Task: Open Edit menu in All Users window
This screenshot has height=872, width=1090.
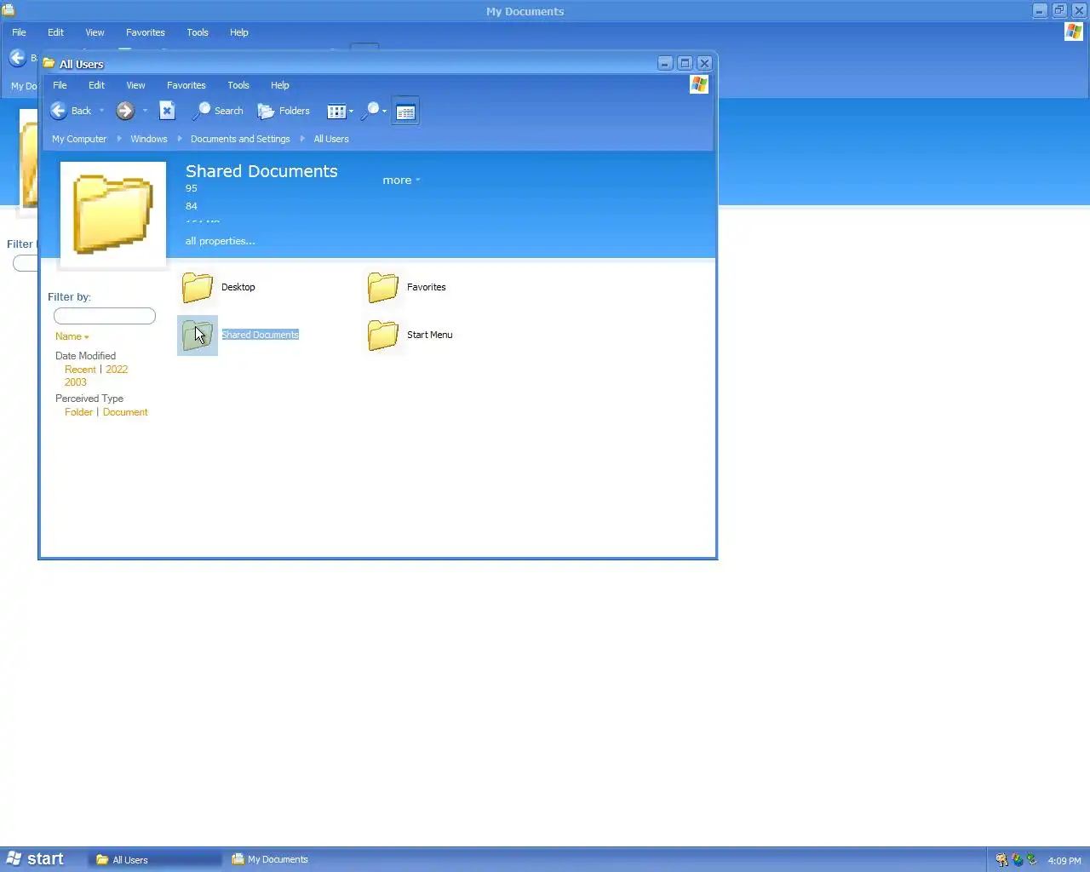Action: coord(97,85)
